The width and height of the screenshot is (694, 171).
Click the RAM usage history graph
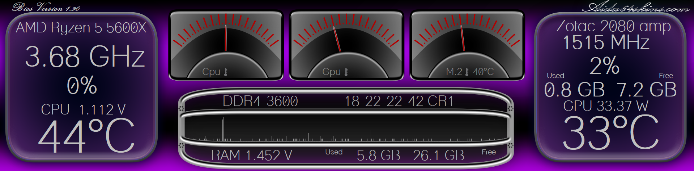(345, 129)
